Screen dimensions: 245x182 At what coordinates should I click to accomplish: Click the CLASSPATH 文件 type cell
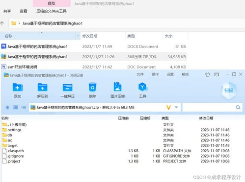pos(177,151)
